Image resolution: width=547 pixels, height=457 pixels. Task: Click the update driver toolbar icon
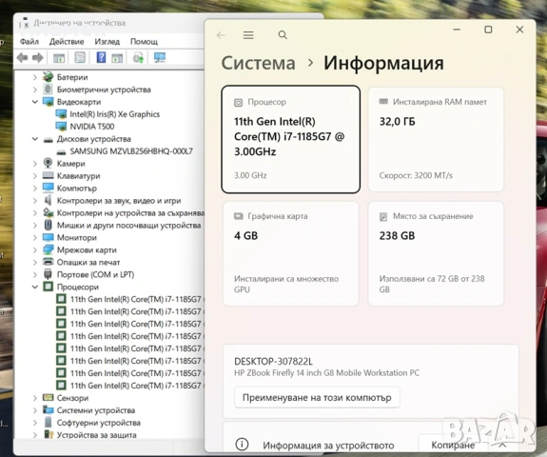tap(139, 58)
